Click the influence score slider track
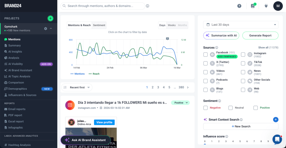286x148 pixels. pyautogui.click(x=240, y=145)
